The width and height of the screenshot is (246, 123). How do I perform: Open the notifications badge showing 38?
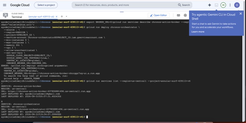point(223,5)
